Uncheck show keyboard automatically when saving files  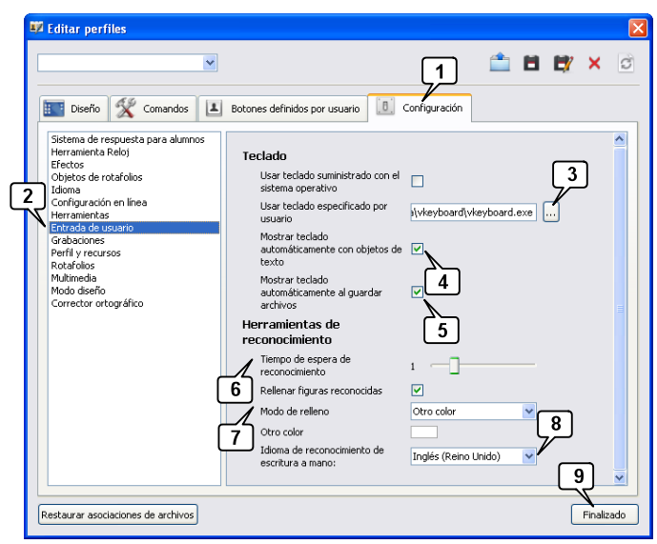pos(417,292)
